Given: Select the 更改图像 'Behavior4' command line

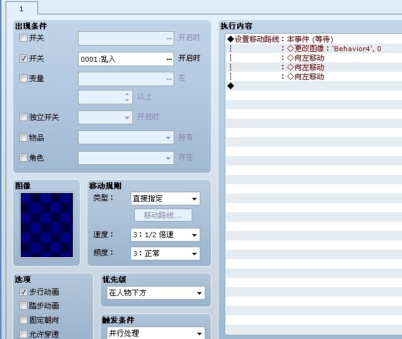Looking at the screenshot, I should click(x=314, y=49).
